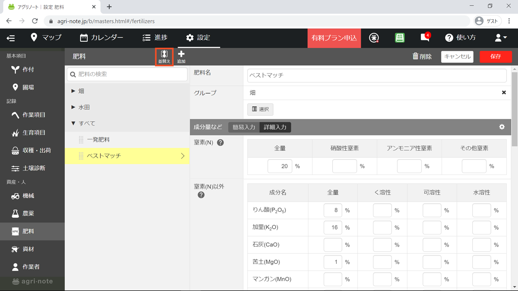Viewport: 518px width, 291px height.
Task: Click the 並替え sort icon
Action: [x=164, y=57]
